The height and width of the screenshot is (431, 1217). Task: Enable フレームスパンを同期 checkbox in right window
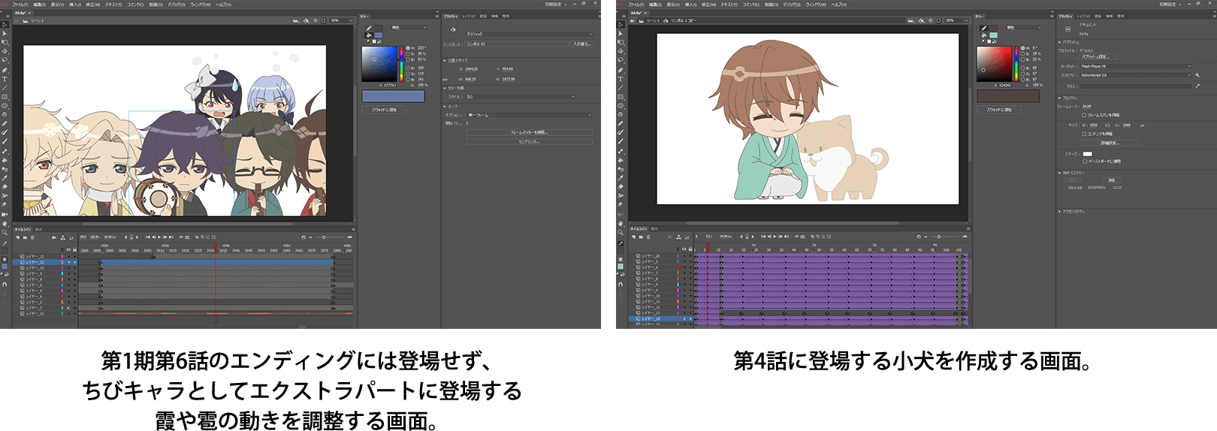[x=1084, y=116]
